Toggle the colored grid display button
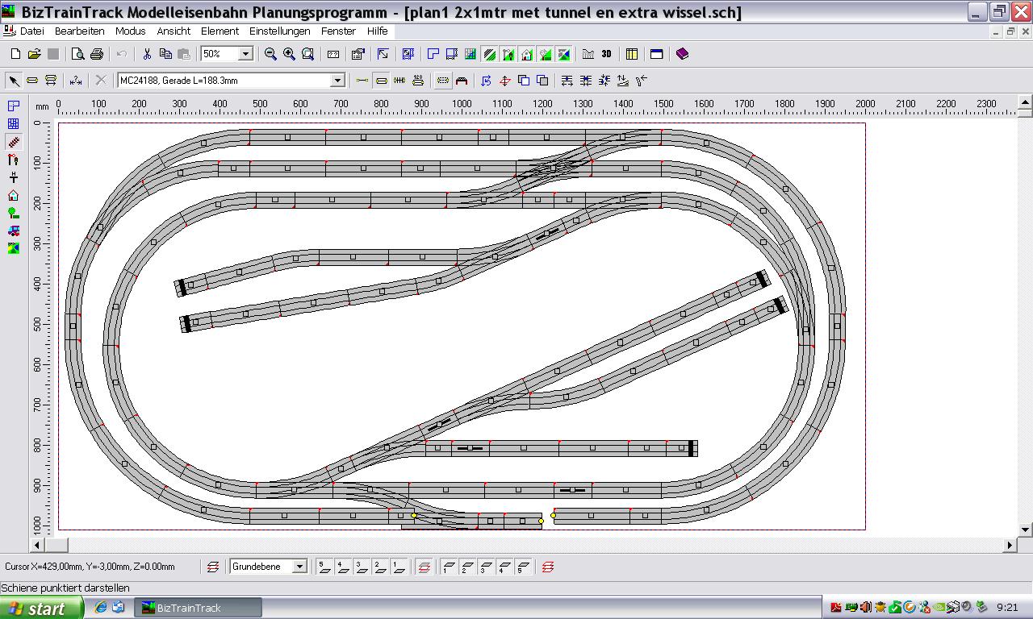Screen dimensions: 1033x619 pos(470,54)
